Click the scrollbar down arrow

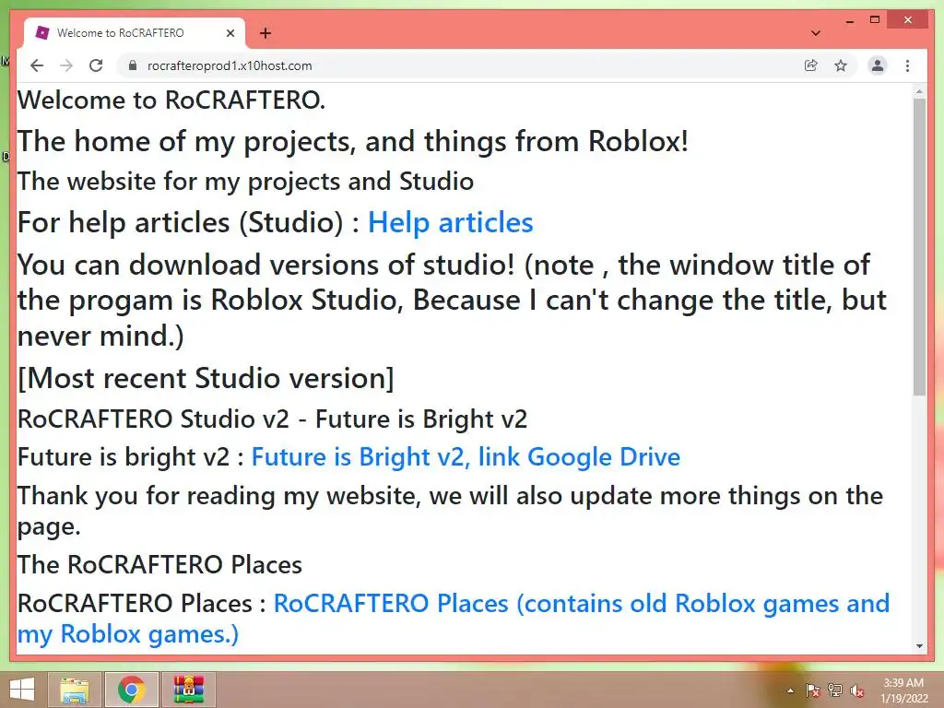point(919,646)
